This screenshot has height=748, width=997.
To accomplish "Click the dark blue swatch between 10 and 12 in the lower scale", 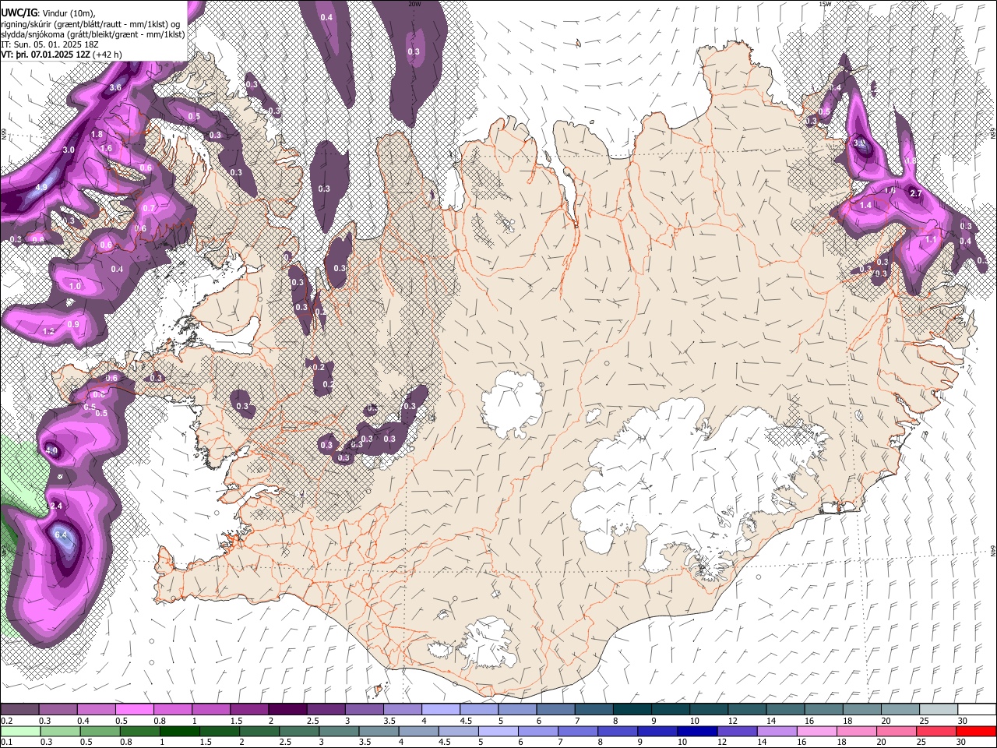I will (x=696, y=731).
